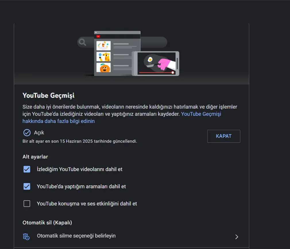Select Otomatik silme seçeneği belirleyin text

[76, 236]
